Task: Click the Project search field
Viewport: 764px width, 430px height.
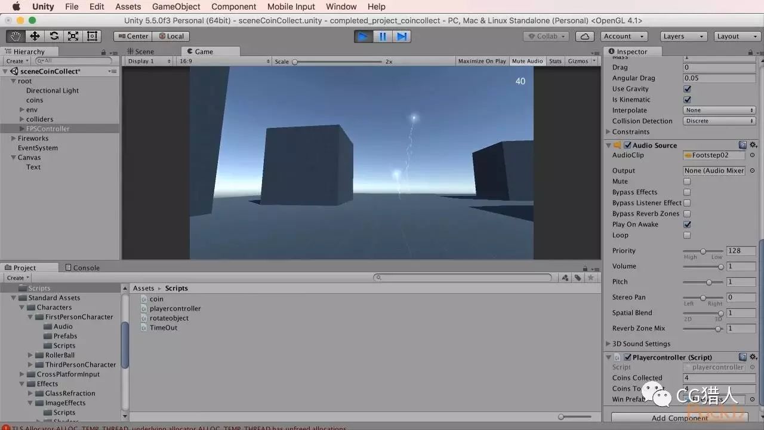Action: (x=463, y=278)
